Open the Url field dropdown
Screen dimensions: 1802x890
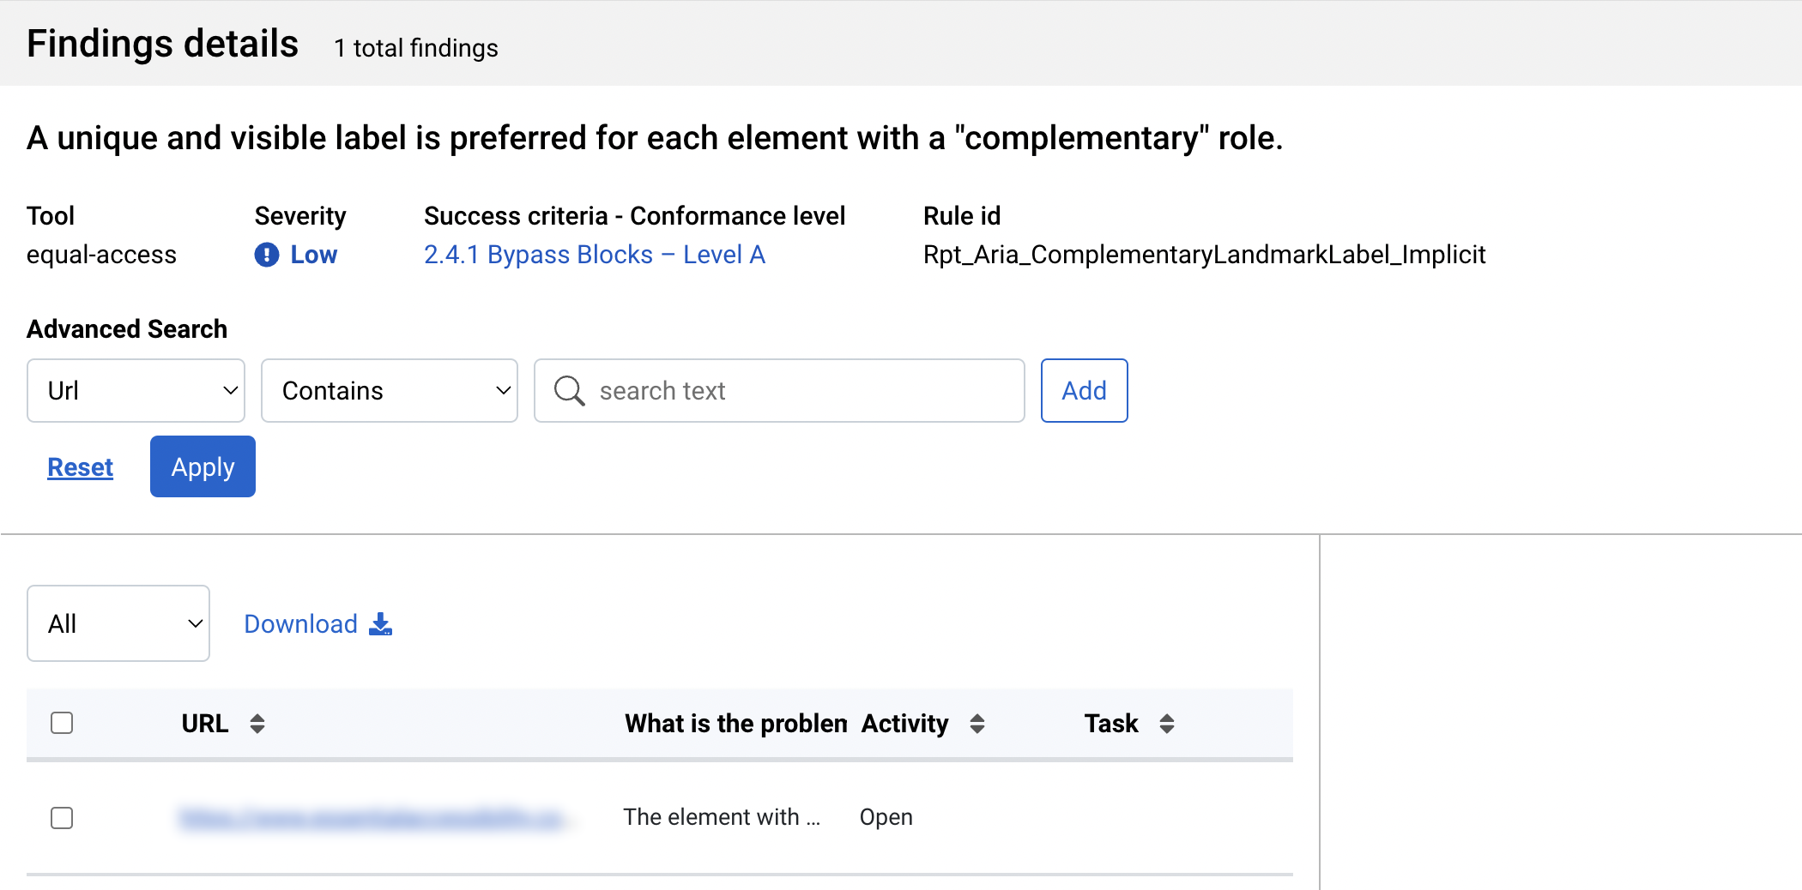pos(136,391)
